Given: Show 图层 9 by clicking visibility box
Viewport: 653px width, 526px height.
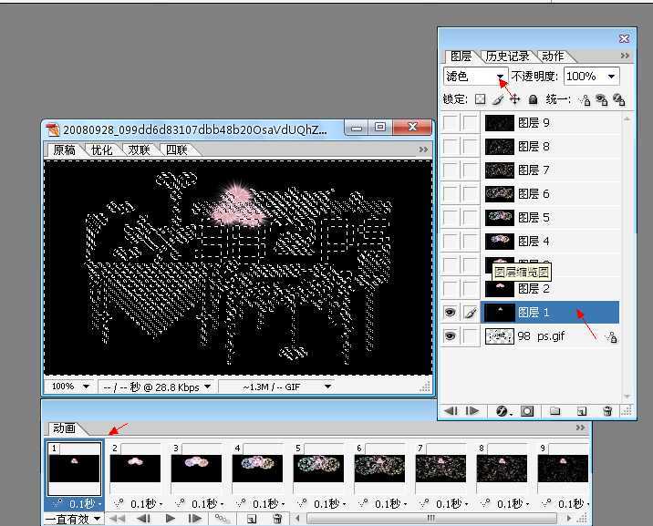Looking at the screenshot, I should click(x=450, y=122).
